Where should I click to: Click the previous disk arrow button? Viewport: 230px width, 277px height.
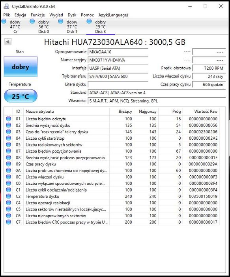(x=8, y=42)
